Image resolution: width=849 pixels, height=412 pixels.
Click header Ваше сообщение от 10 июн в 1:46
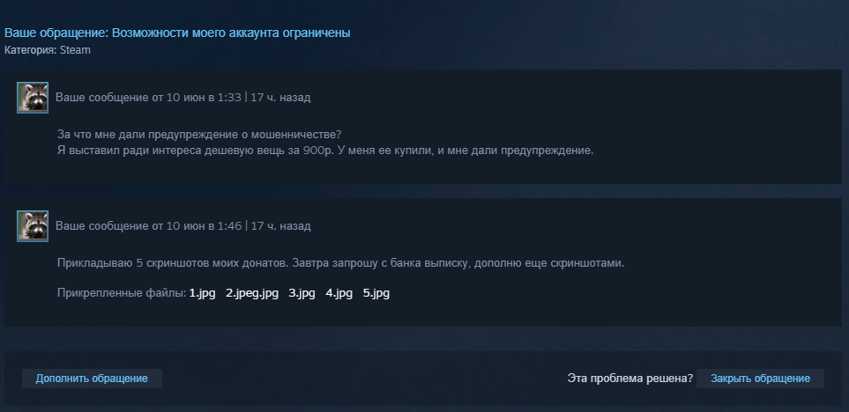coord(148,226)
